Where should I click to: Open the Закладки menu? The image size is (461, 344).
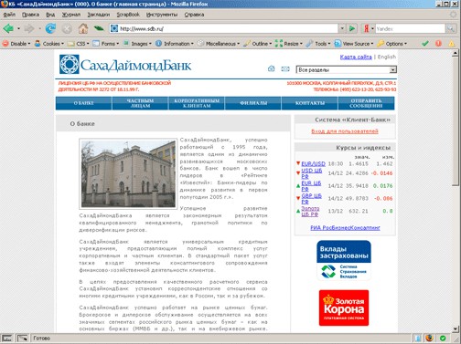99,15
